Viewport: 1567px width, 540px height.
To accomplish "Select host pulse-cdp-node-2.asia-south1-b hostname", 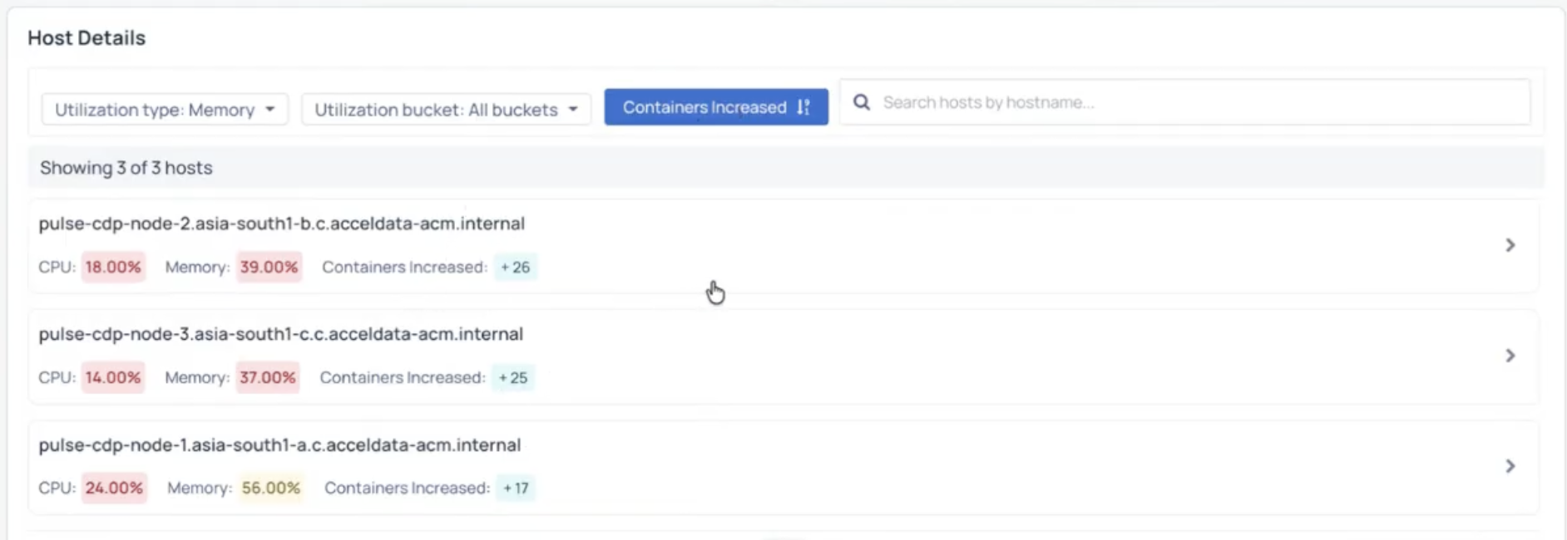I will point(282,223).
